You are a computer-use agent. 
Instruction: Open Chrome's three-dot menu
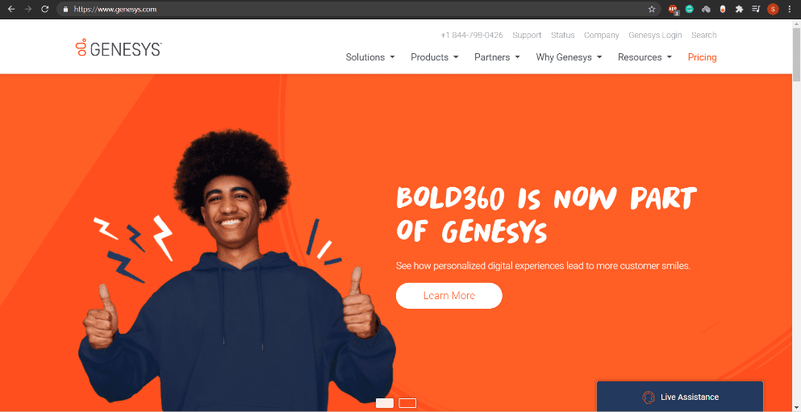pos(790,9)
